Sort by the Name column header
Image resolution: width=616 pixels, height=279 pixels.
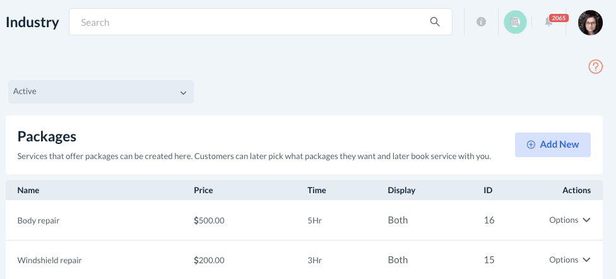click(28, 190)
